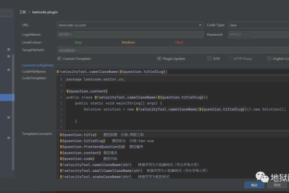This screenshot has height=193, width=289.
Task: Open the CustomConfig(help) link
Action: pyautogui.click(x=38, y=65)
